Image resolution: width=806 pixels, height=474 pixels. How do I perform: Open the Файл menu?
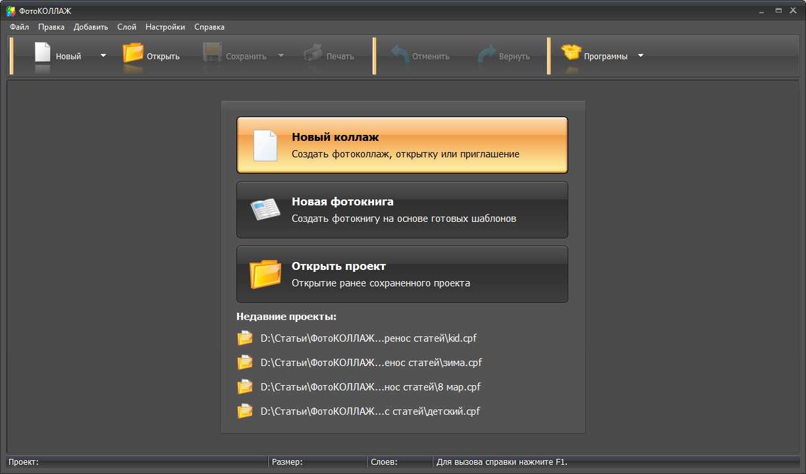pos(20,27)
